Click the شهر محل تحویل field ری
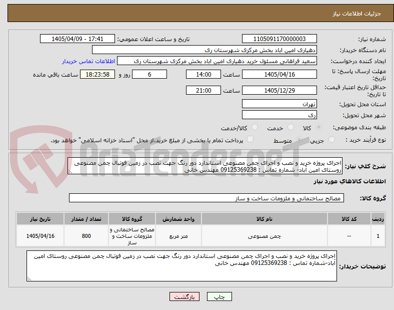394x310 pixels. point(279,115)
